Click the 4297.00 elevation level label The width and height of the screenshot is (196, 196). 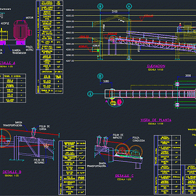tap(70, 61)
